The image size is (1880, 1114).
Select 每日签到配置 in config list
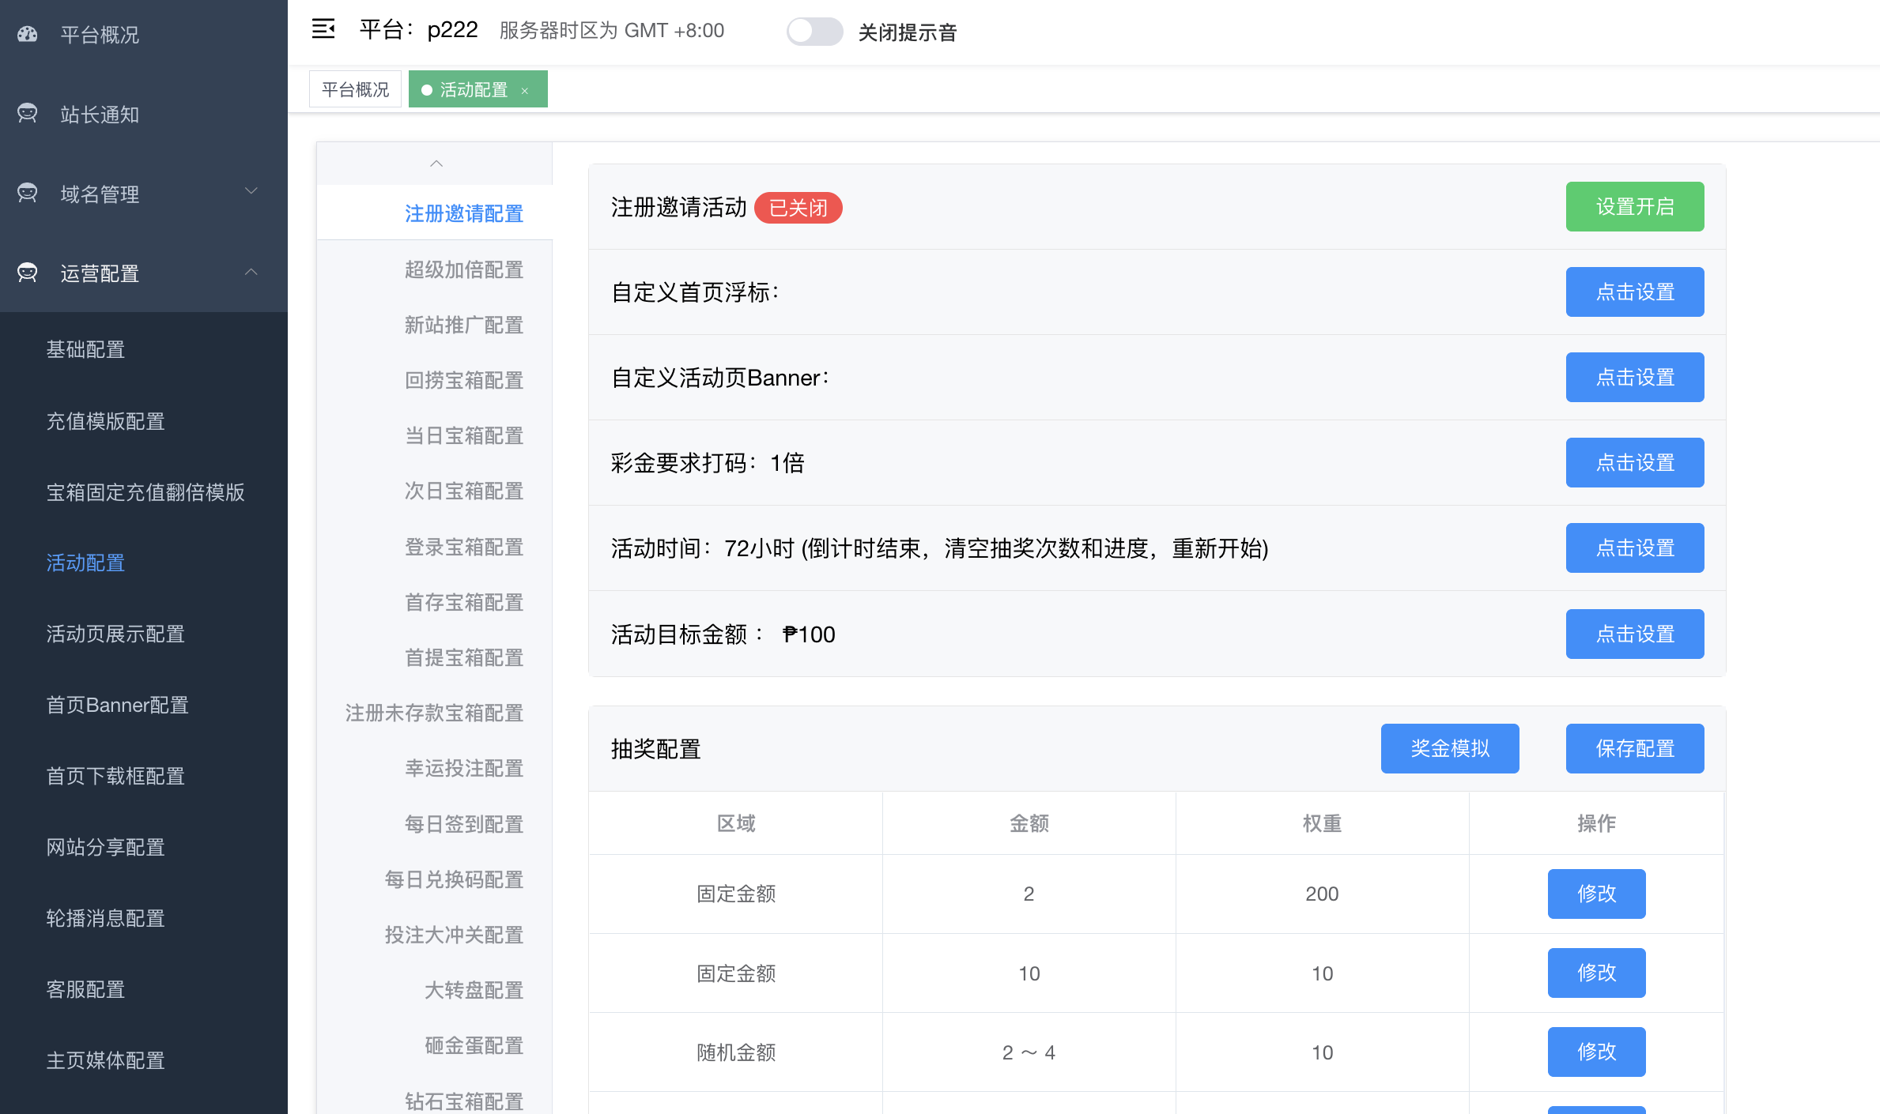pyautogui.click(x=464, y=824)
